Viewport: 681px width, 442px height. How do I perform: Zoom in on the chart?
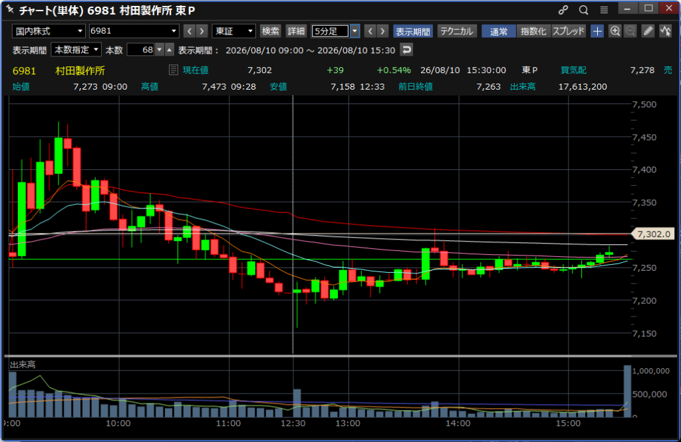[615, 31]
